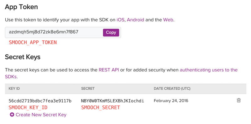
Task: Click the plus icon beside Create New Secret Key
Action: 12,115
